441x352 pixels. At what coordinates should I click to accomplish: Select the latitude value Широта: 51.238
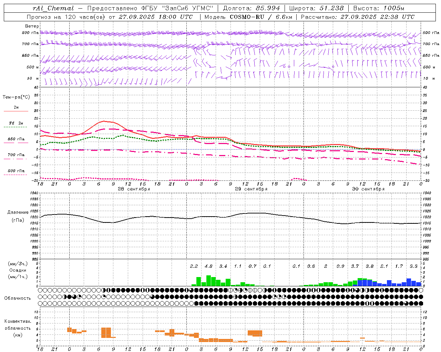pos(316,8)
